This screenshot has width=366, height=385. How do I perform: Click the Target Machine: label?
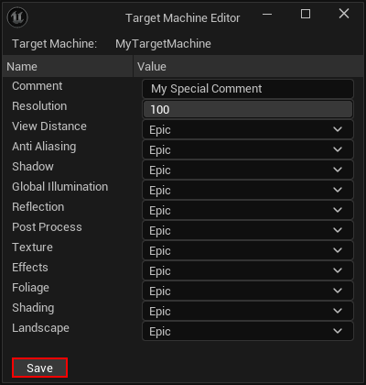(54, 44)
